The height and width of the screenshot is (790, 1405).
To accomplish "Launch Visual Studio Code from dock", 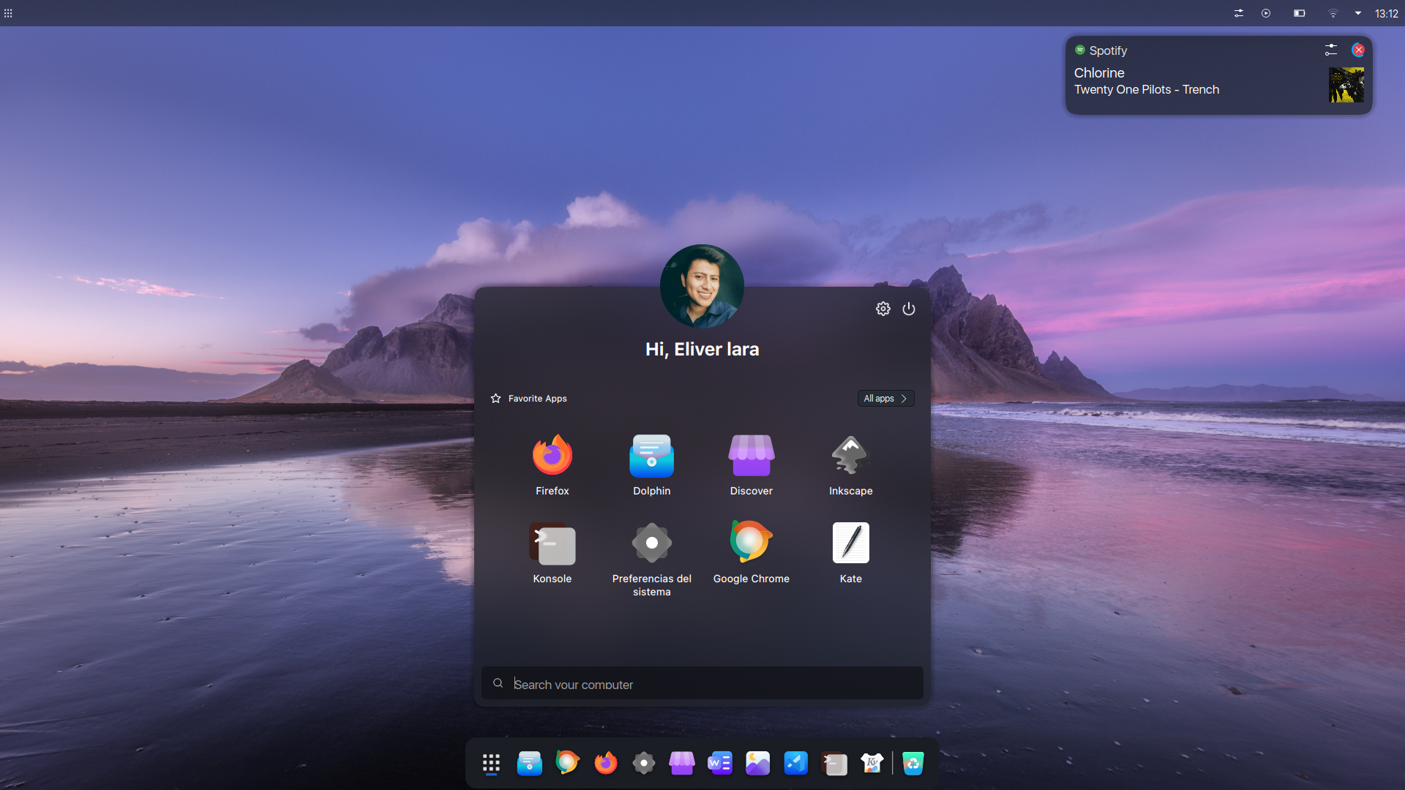I will pos(795,764).
